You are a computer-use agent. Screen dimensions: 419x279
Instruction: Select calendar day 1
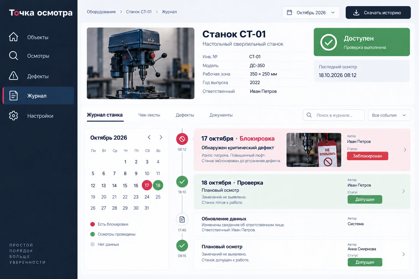coord(125,162)
